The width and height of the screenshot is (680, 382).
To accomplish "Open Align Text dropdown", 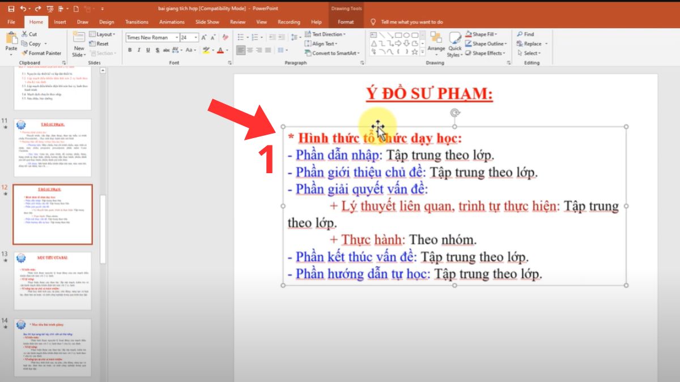I will [x=320, y=44].
